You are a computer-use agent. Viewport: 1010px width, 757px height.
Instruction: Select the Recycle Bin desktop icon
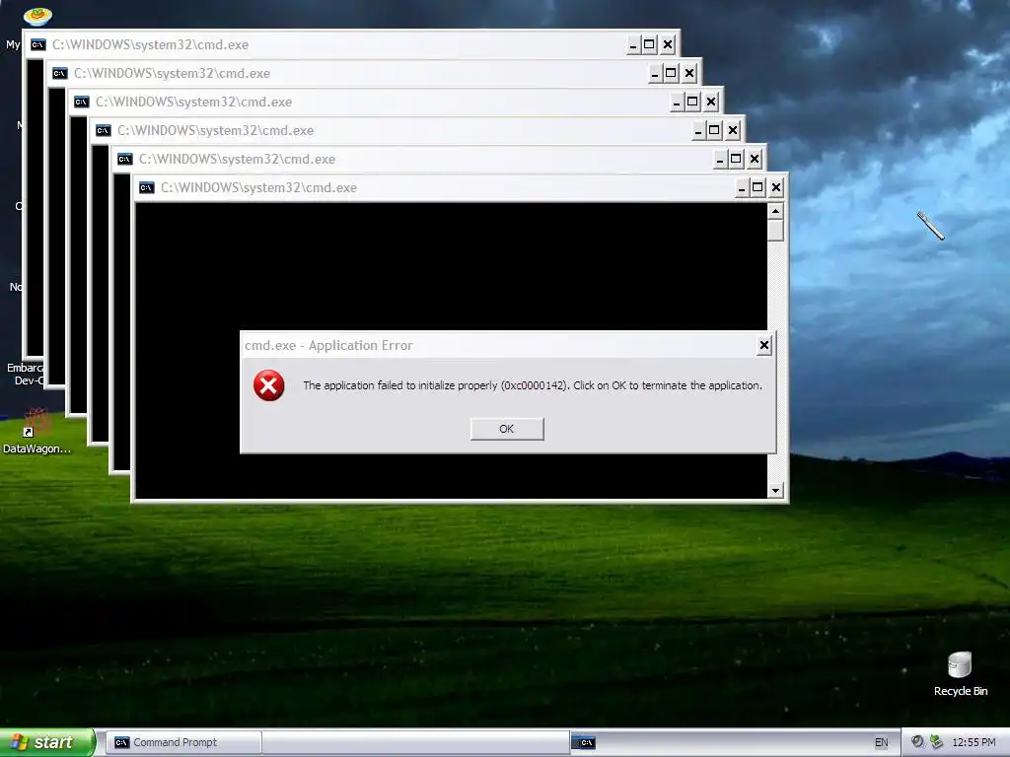tap(960, 673)
